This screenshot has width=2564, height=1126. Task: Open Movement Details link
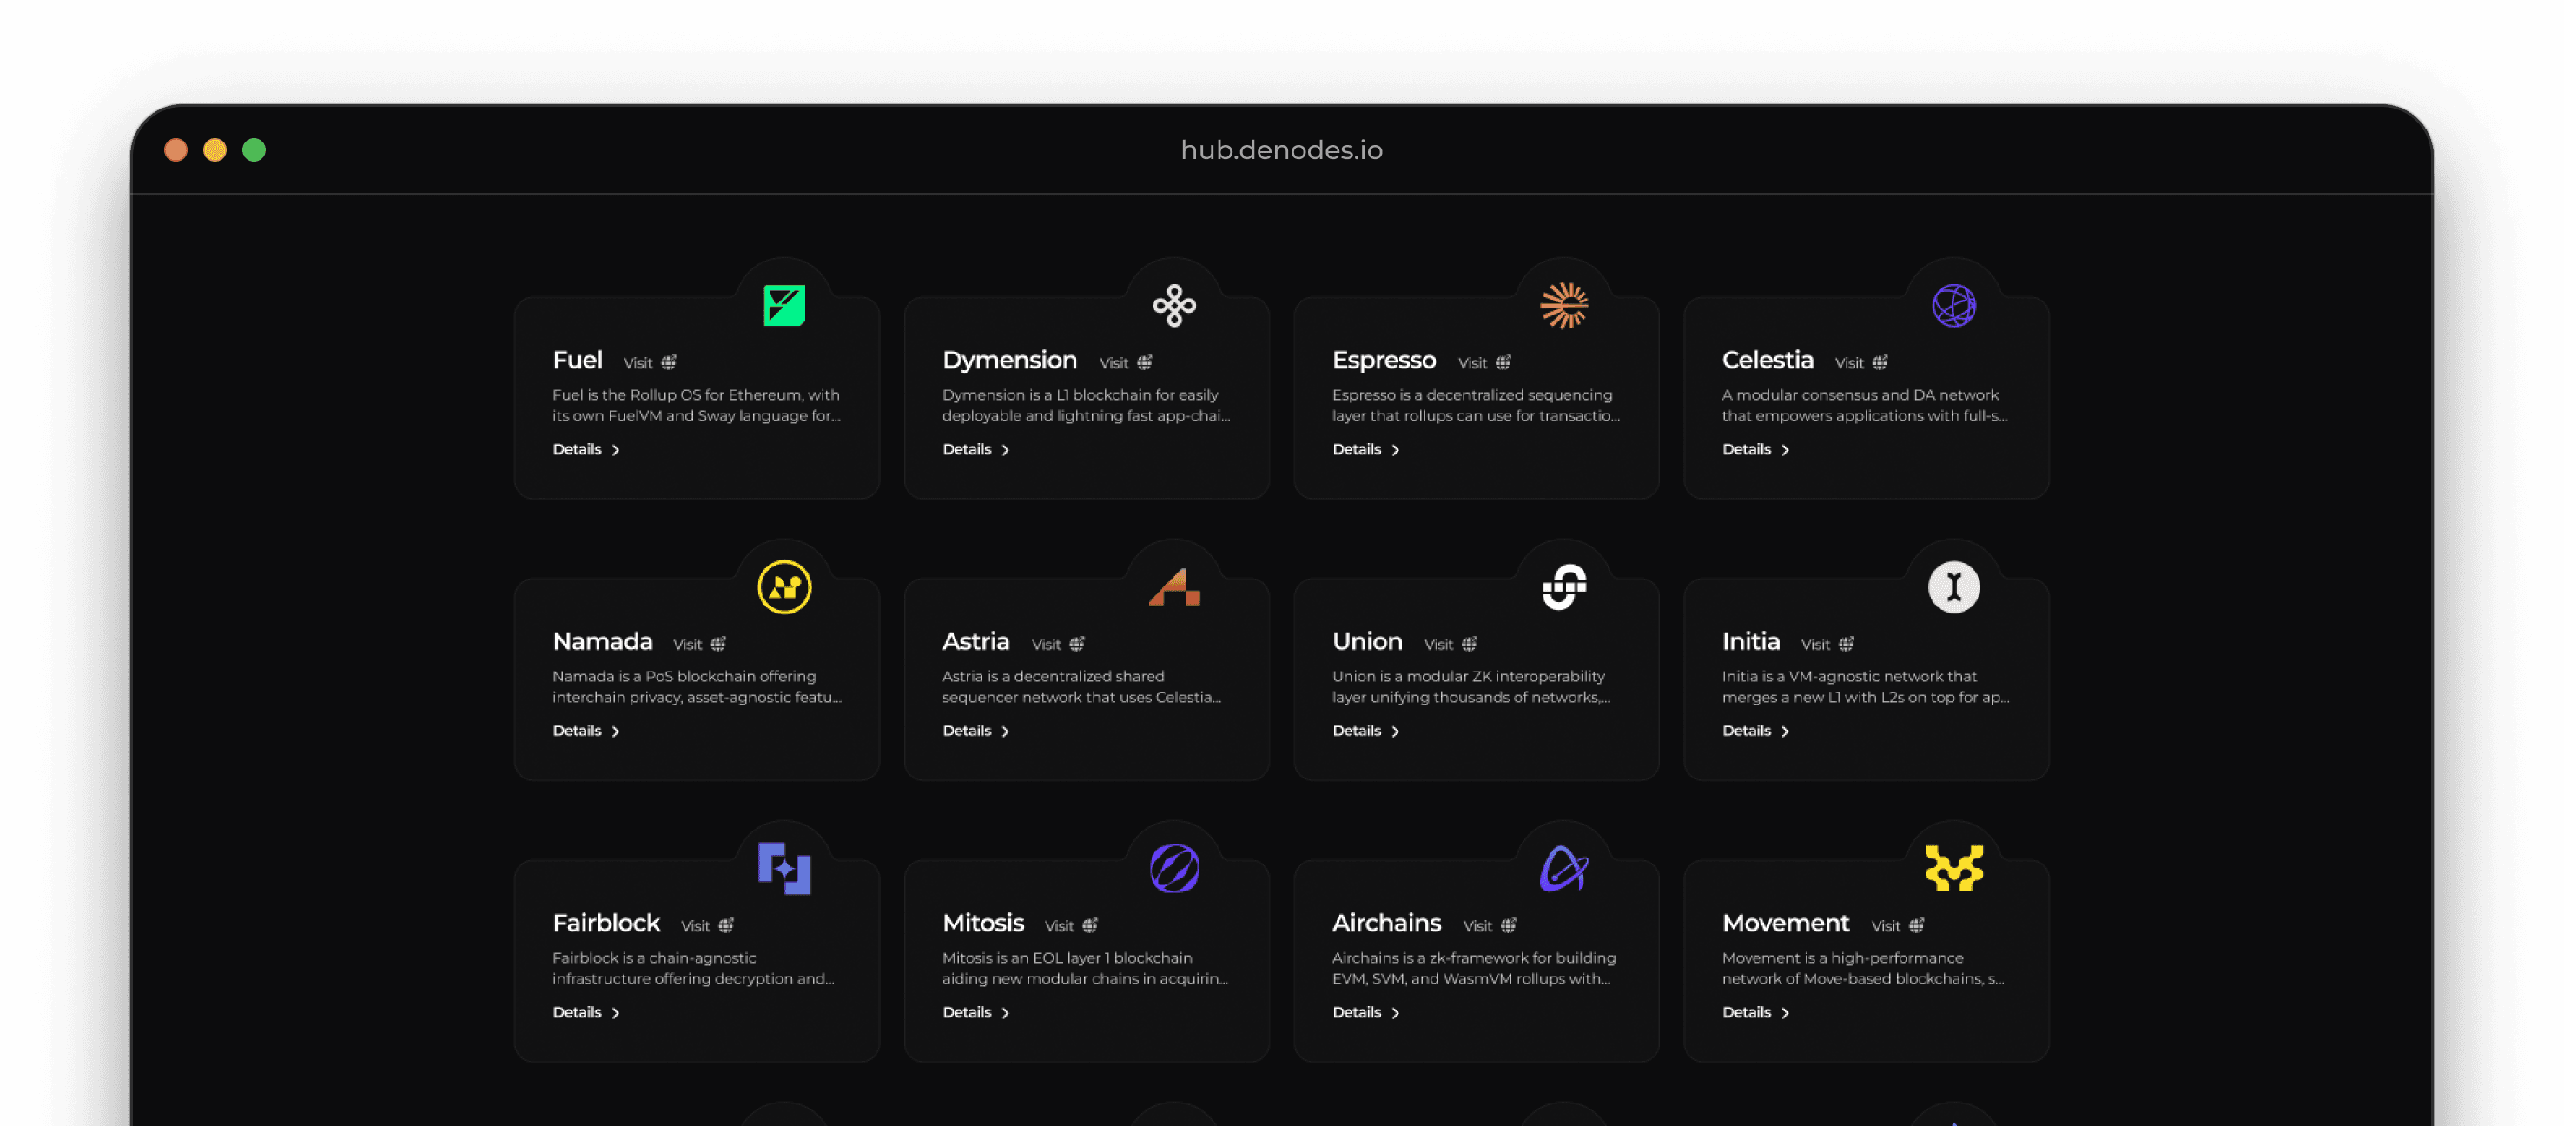click(1755, 1012)
